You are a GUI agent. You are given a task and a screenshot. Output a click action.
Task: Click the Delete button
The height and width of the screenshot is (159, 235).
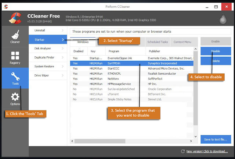pyautogui.click(x=216, y=61)
